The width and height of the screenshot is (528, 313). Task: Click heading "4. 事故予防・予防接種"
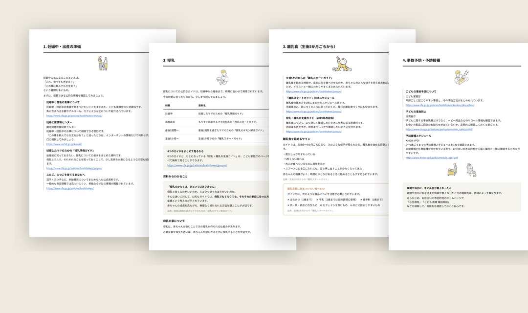point(421,60)
